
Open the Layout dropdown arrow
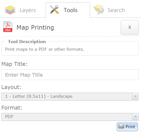(x=135, y=97)
